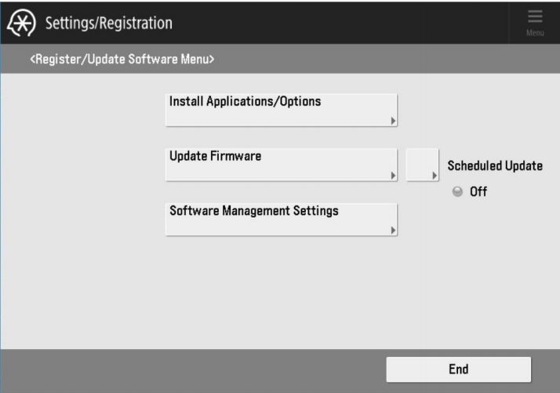Click the Register/Update Software Menu heading
Screen dimensions: 560x393
[x=122, y=59]
